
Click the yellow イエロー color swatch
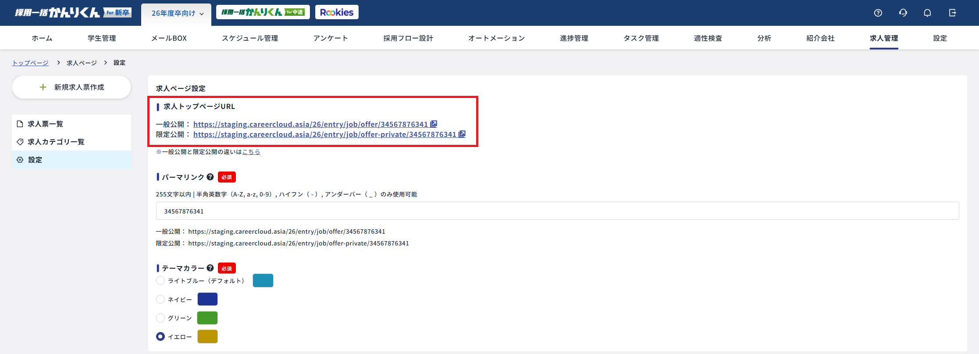[207, 336]
